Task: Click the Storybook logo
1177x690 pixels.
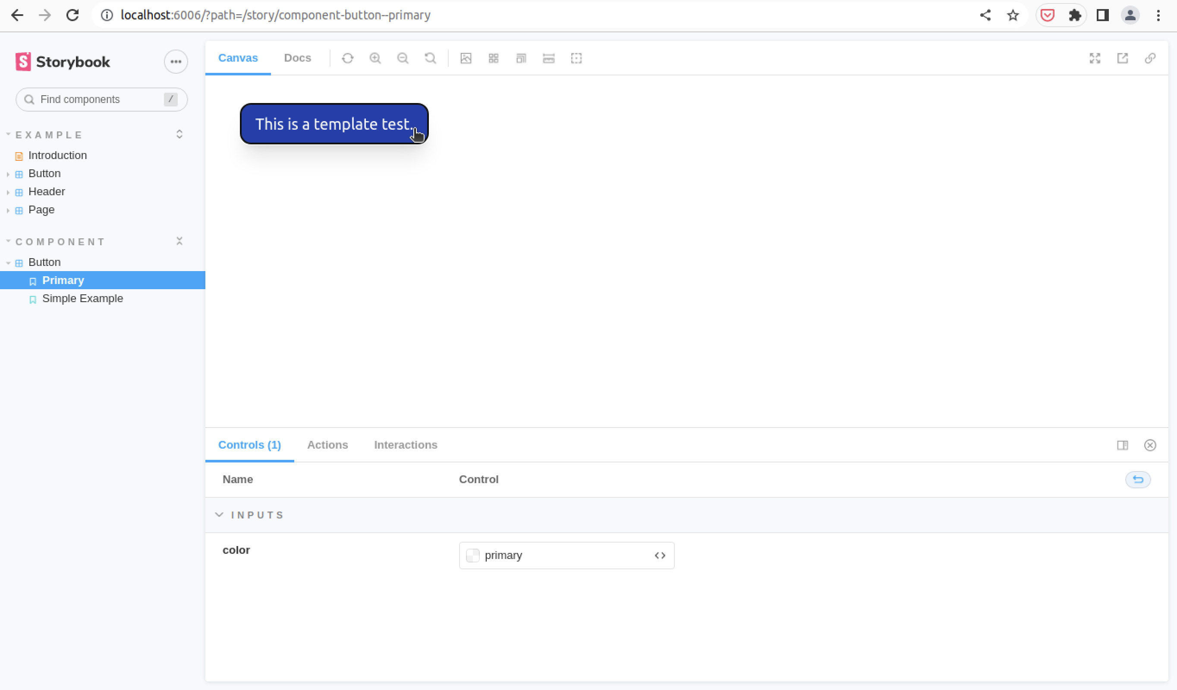Action: click(x=63, y=62)
